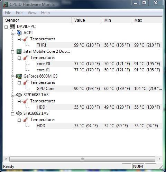This screenshot has height=172, width=166.
Task: Select the core #1 sensor row
Action: [99, 70]
